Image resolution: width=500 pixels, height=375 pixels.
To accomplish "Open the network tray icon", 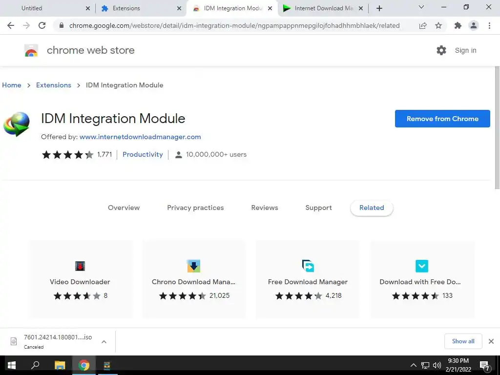I will [x=425, y=365].
